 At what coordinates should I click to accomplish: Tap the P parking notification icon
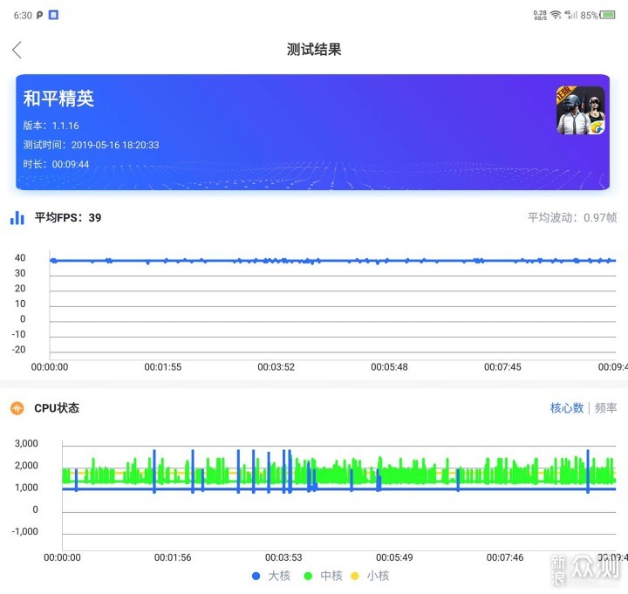[x=39, y=15]
